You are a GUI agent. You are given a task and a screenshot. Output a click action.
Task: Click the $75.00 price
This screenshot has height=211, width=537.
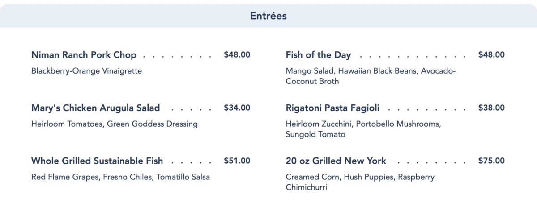pos(491,161)
